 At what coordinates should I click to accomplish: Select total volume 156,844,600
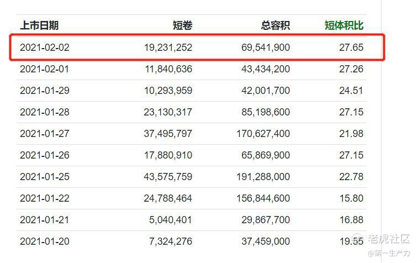[263, 198]
